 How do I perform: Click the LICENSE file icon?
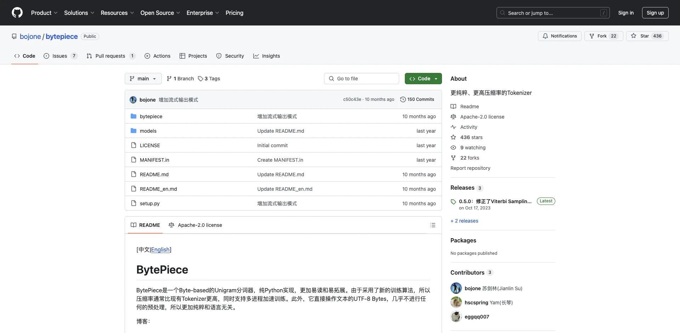pyautogui.click(x=134, y=145)
